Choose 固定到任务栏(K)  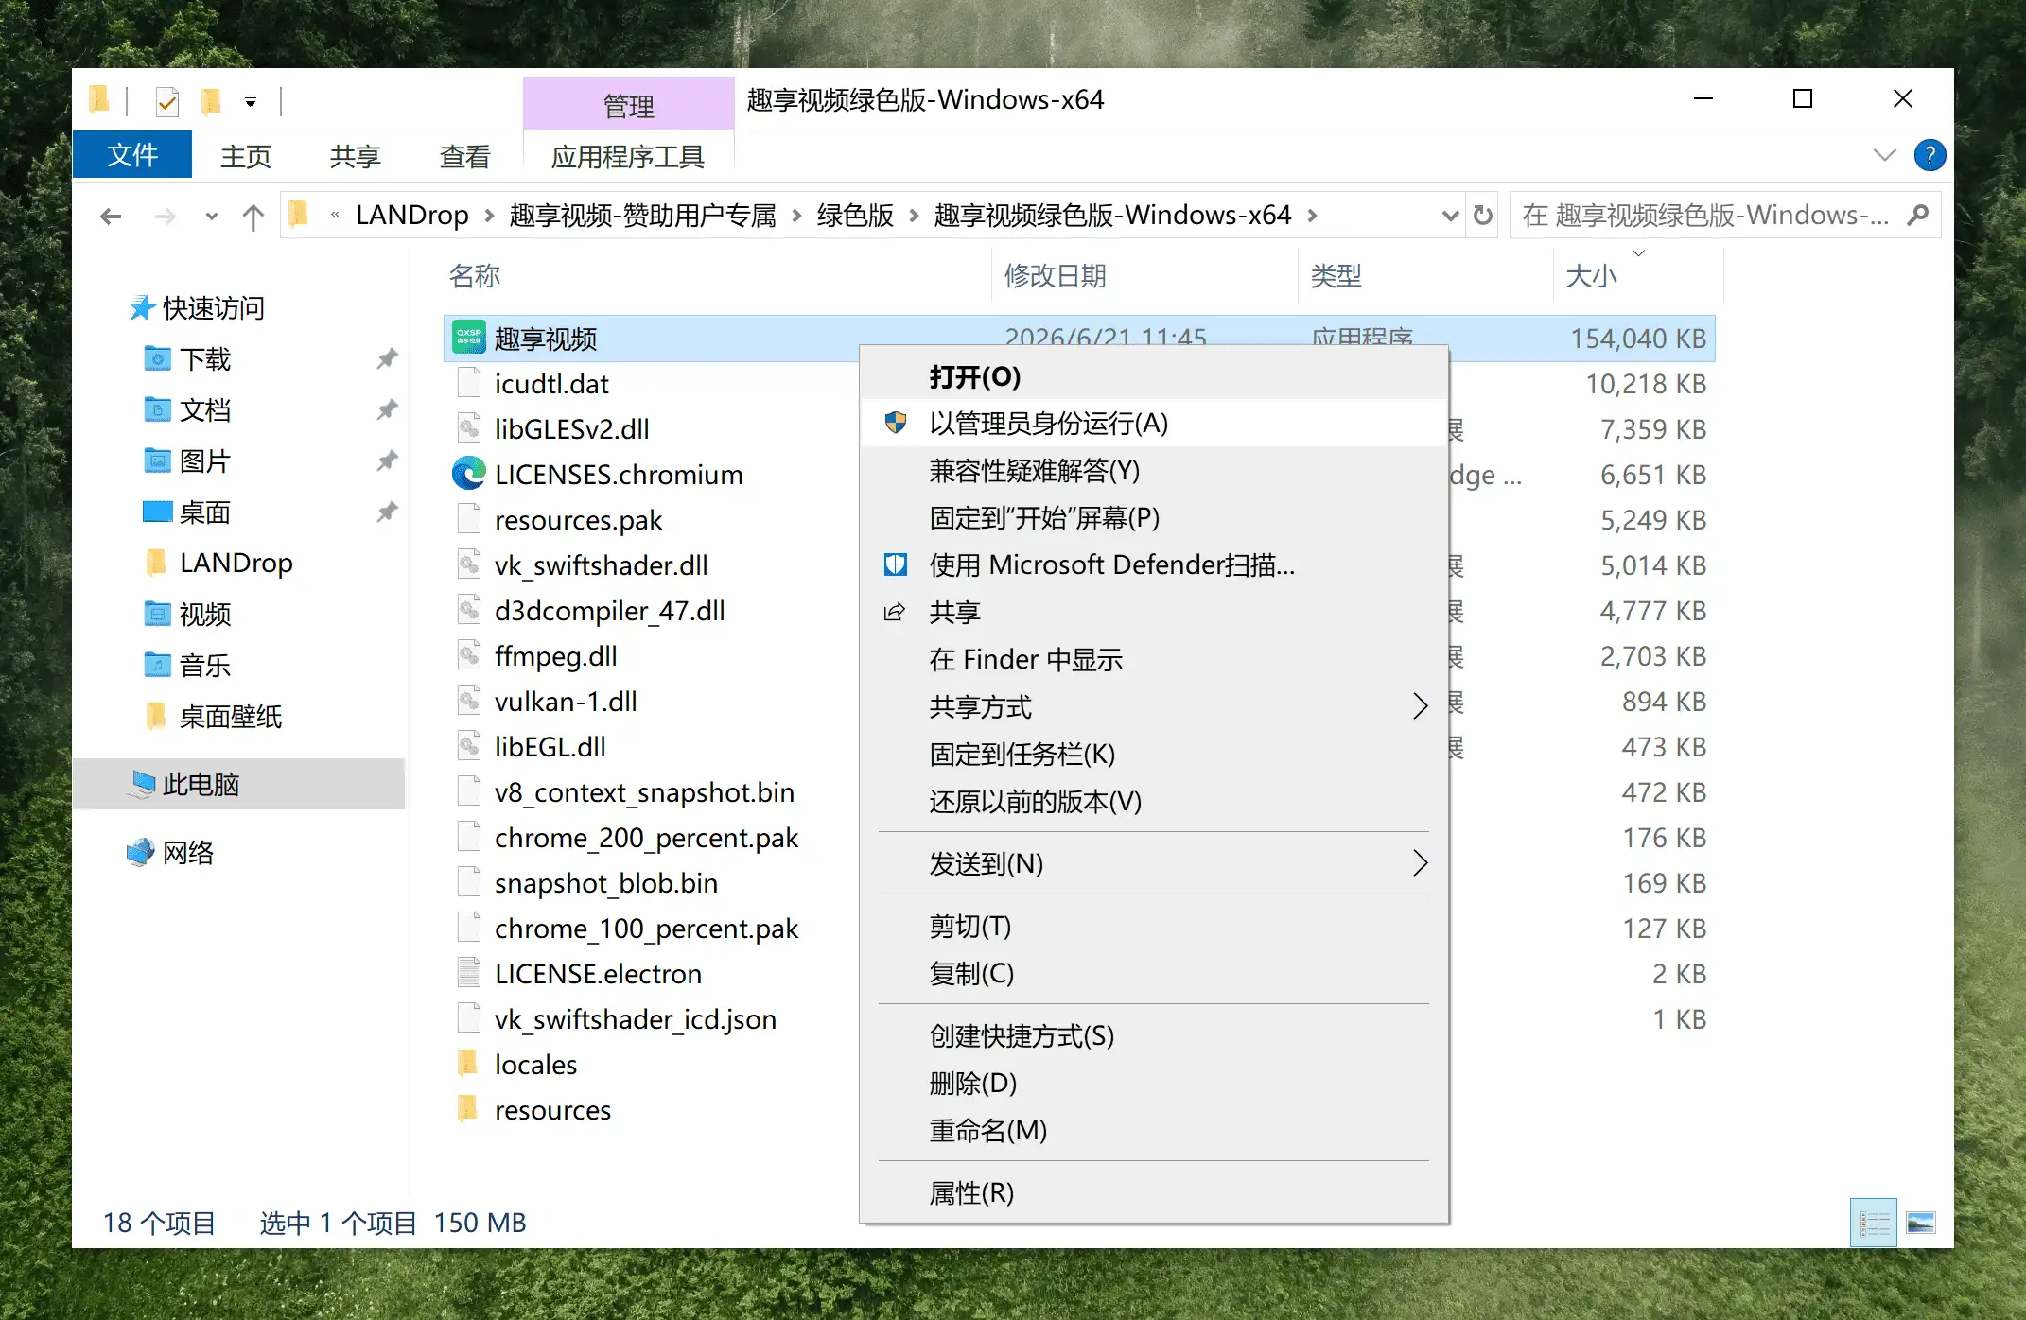(1154, 754)
